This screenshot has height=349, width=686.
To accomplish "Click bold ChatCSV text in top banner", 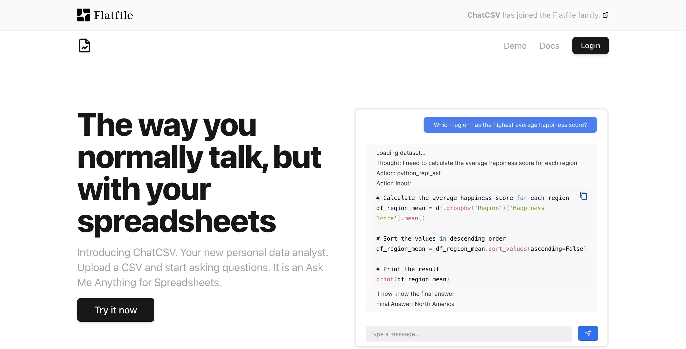I will click(x=483, y=15).
